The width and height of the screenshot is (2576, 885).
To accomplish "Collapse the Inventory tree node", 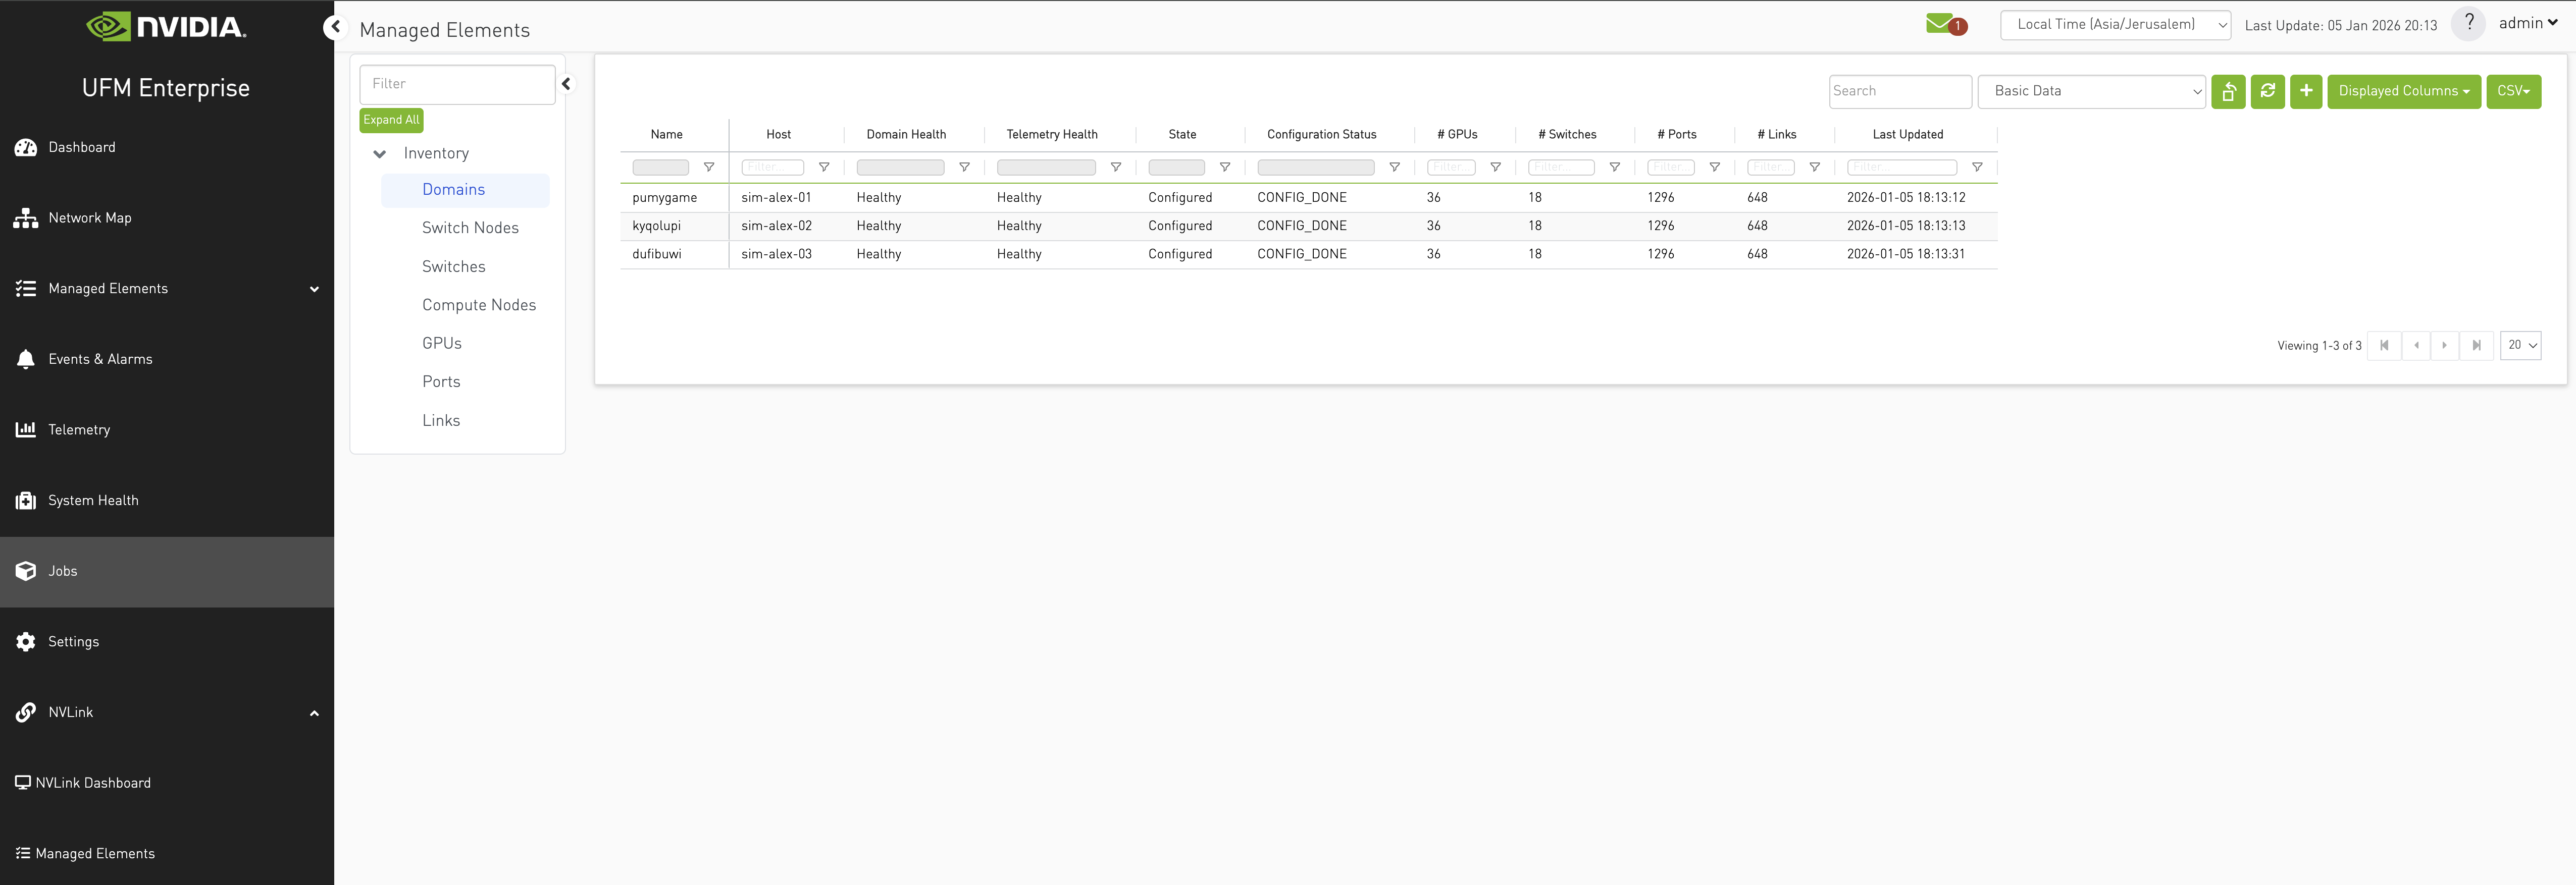I will click(379, 154).
